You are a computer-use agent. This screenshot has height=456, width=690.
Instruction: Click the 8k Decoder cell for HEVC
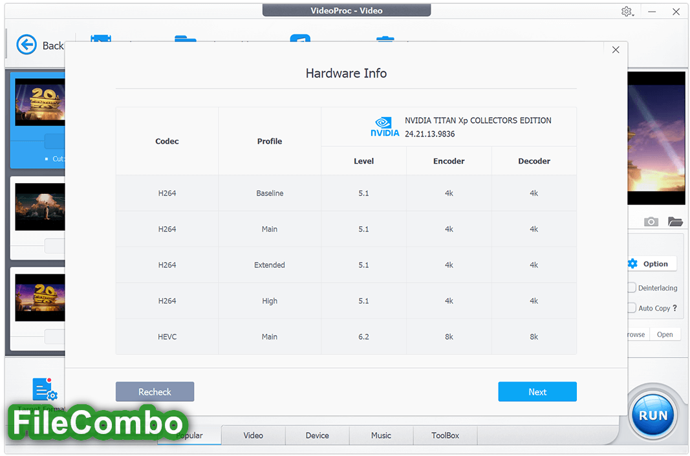point(534,337)
